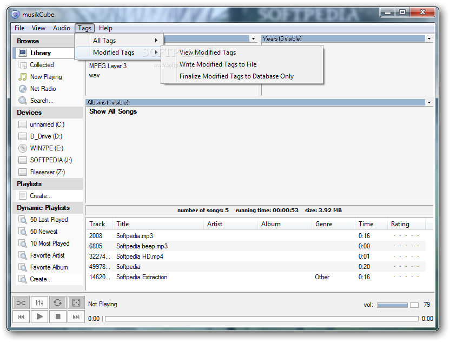Viewport: 450px width, 342px height.
Task: Select the Softpedia Extraction song row
Action: click(x=256, y=277)
